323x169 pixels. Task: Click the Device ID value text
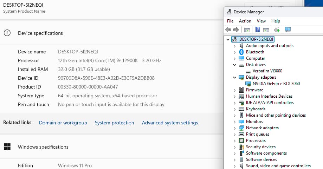[106, 78]
